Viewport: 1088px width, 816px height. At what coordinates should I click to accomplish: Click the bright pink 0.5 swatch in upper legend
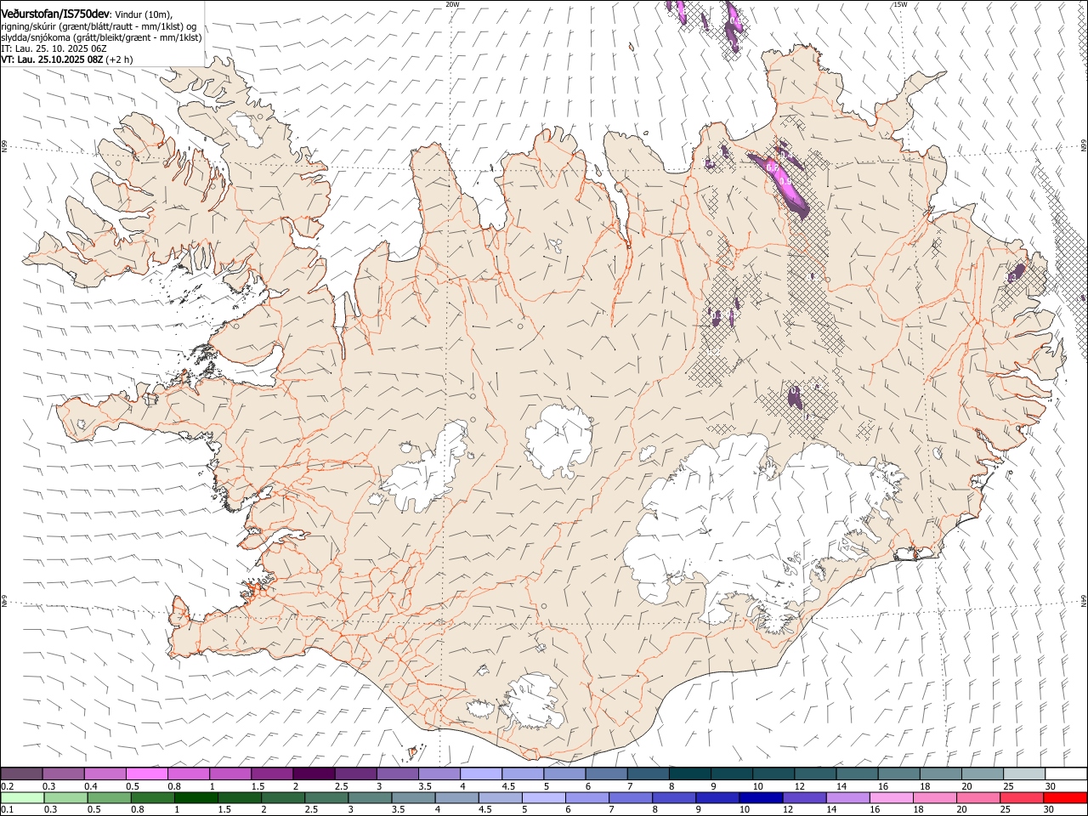pyautogui.click(x=146, y=773)
